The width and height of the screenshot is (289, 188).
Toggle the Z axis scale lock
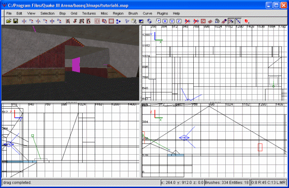pyautogui.click(x=179, y=21)
